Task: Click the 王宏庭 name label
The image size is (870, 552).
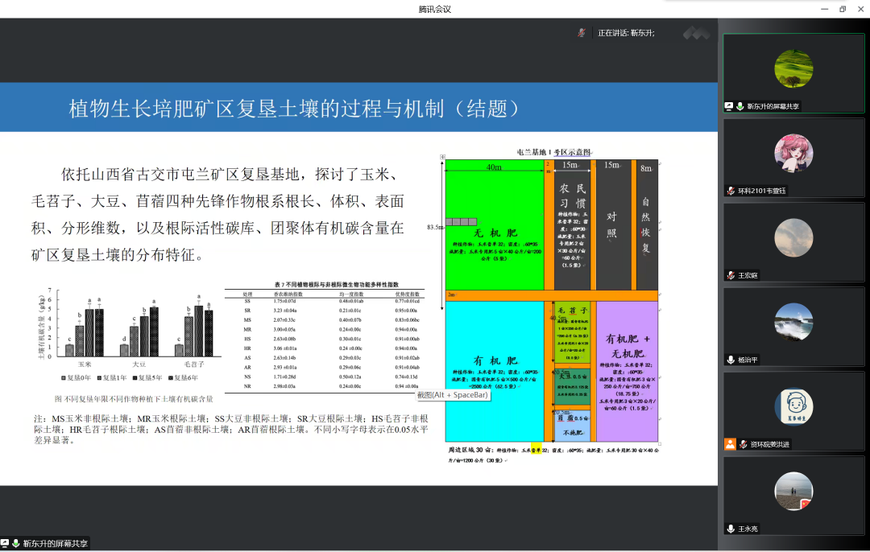Action: 748,275
